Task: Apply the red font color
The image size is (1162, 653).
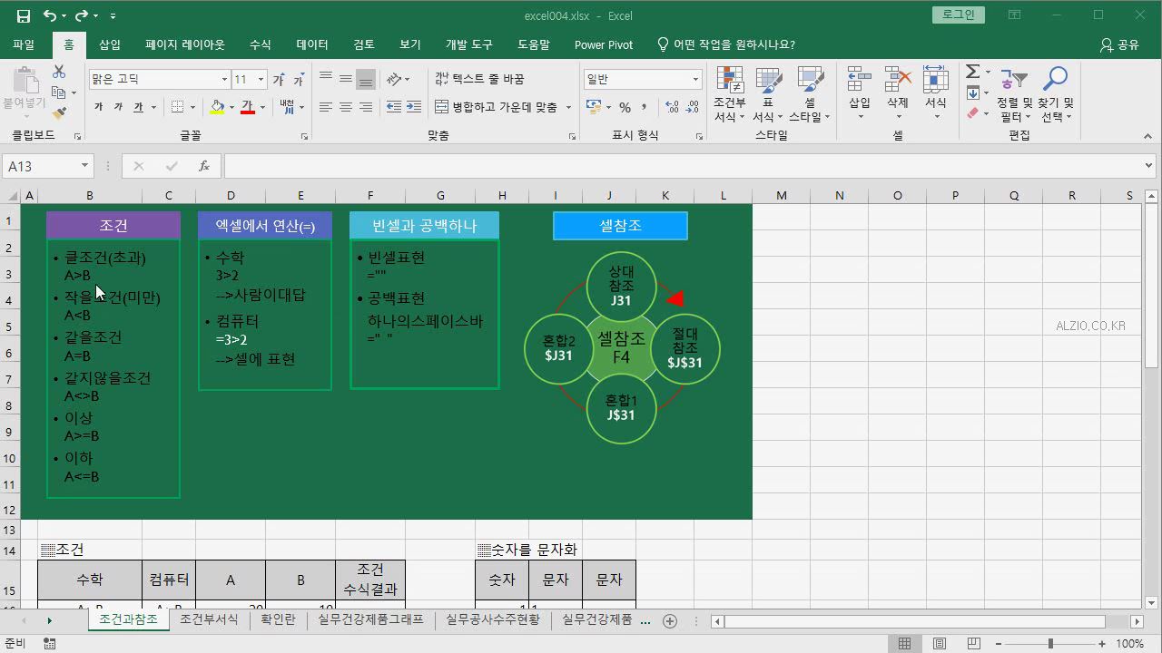Action: click(248, 107)
